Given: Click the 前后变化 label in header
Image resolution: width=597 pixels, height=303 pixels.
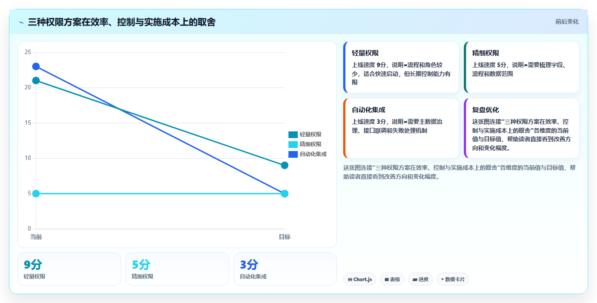Looking at the screenshot, I should tap(567, 21).
